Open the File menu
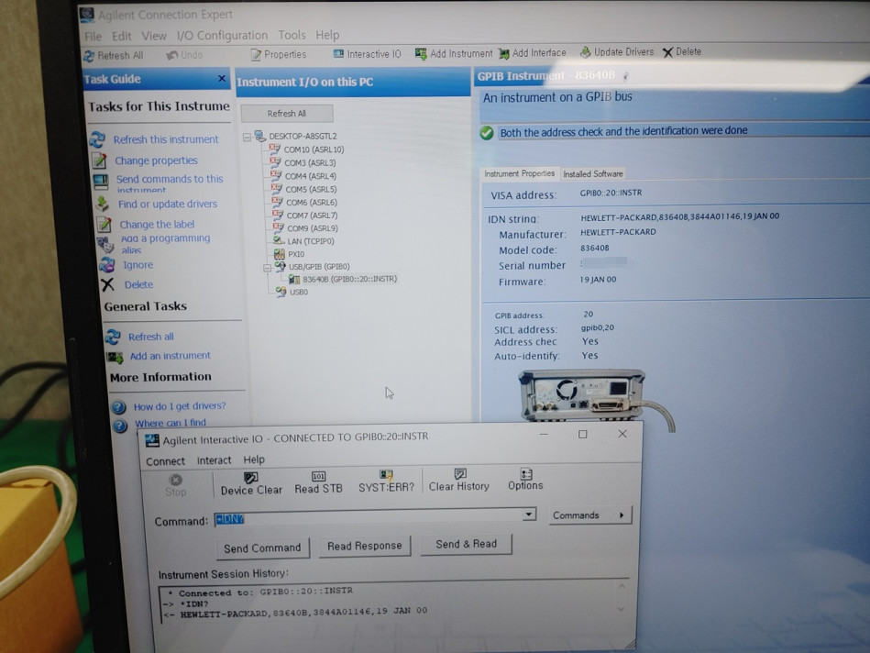This screenshot has height=653, width=870. [x=94, y=37]
